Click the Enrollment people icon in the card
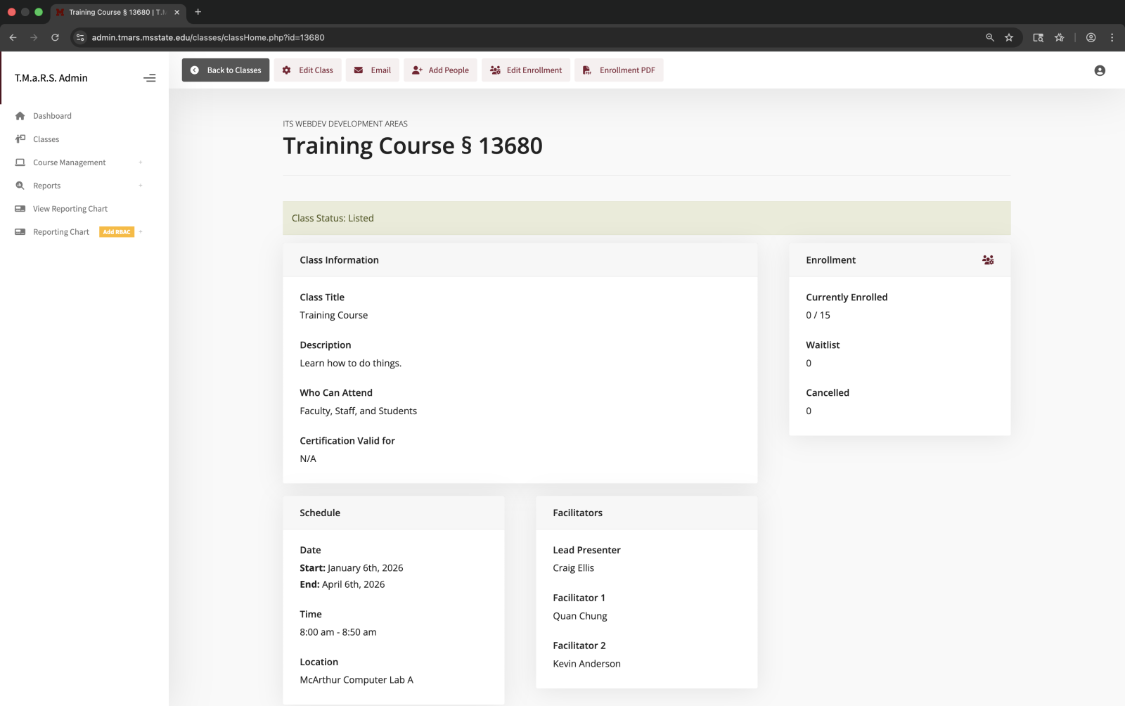 [988, 260]
